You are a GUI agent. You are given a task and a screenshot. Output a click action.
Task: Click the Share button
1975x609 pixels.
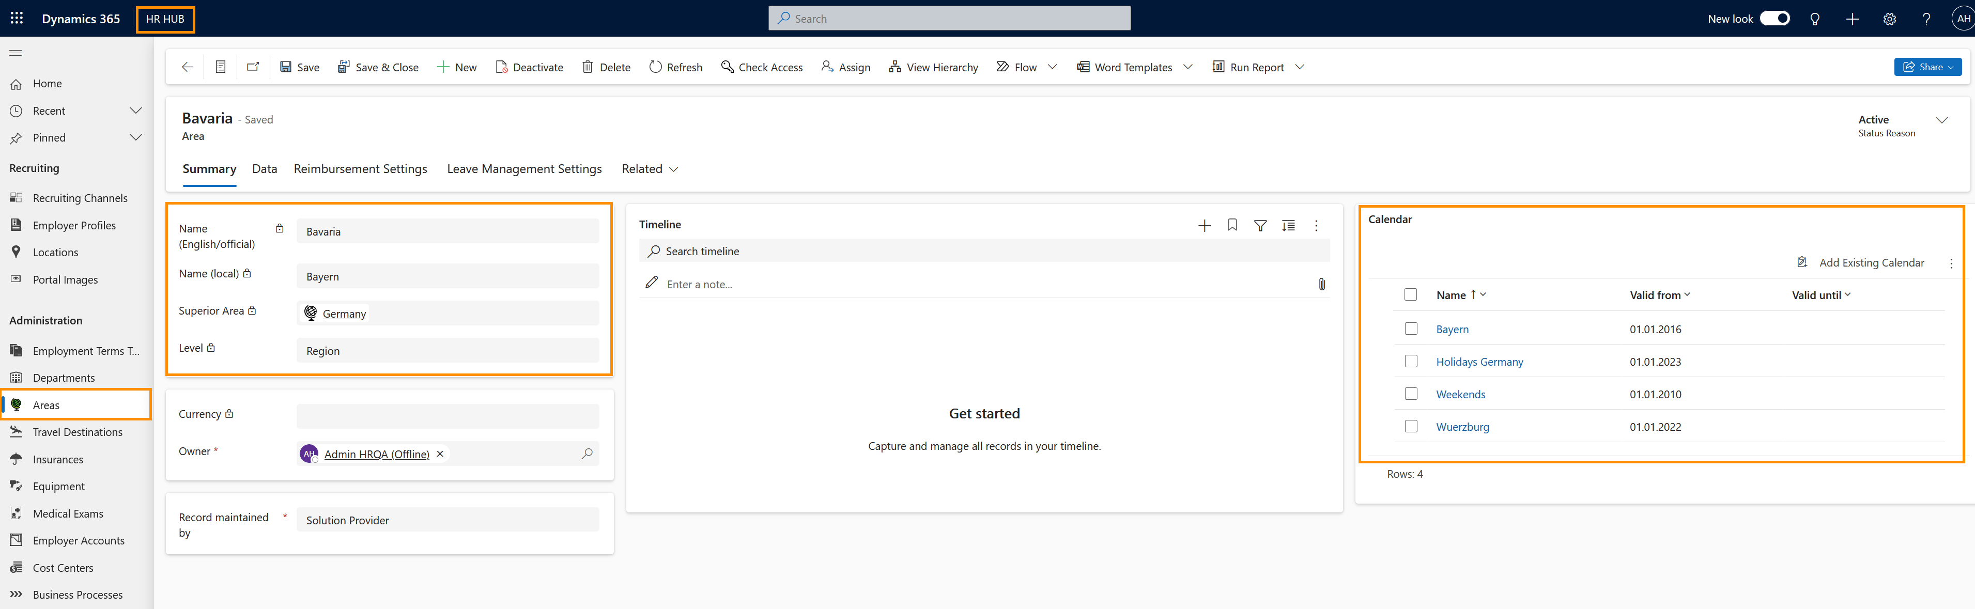[1927, 68]
